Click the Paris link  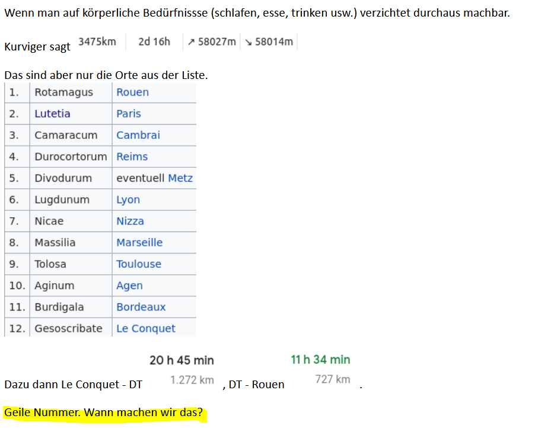tap(128, 113)
